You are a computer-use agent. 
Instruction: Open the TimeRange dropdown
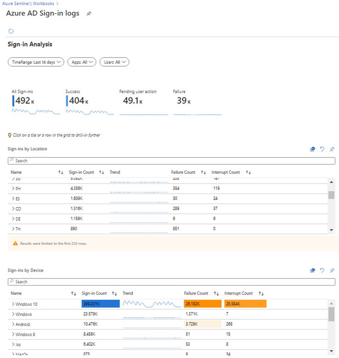tap(36, 62)
